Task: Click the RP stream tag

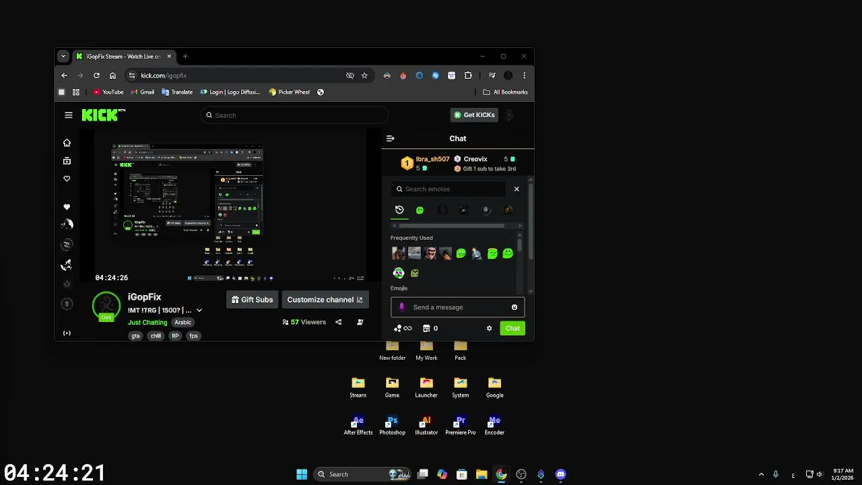Action: coord(175,336)
